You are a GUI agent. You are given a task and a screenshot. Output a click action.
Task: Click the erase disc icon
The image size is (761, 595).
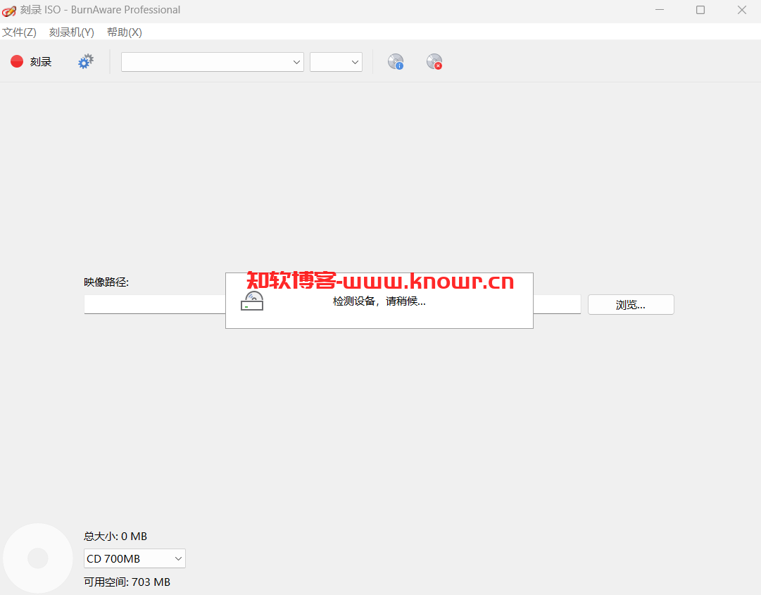coord(434,62)
